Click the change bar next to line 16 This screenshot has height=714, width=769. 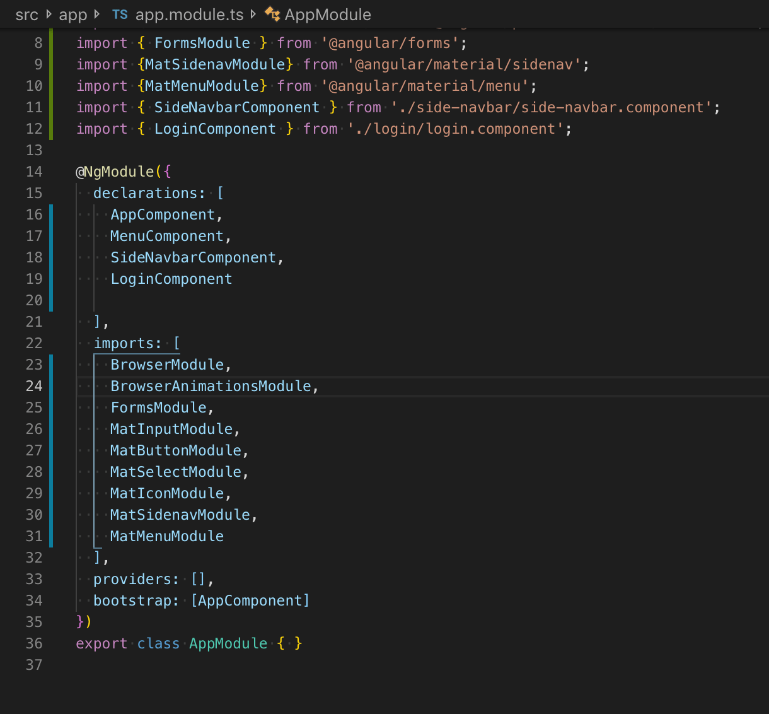[x=52, y=214]
